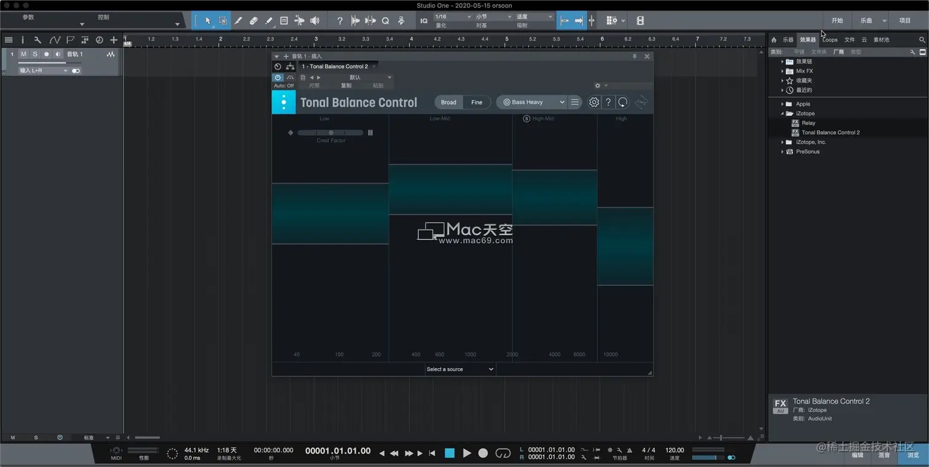Viewport: 929px width, 467px height.
Task: Arm track 1 for recording
Action: click(46, 54)
